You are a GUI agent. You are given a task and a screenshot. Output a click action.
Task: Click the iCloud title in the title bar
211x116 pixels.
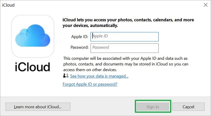[x=8, y=5]
